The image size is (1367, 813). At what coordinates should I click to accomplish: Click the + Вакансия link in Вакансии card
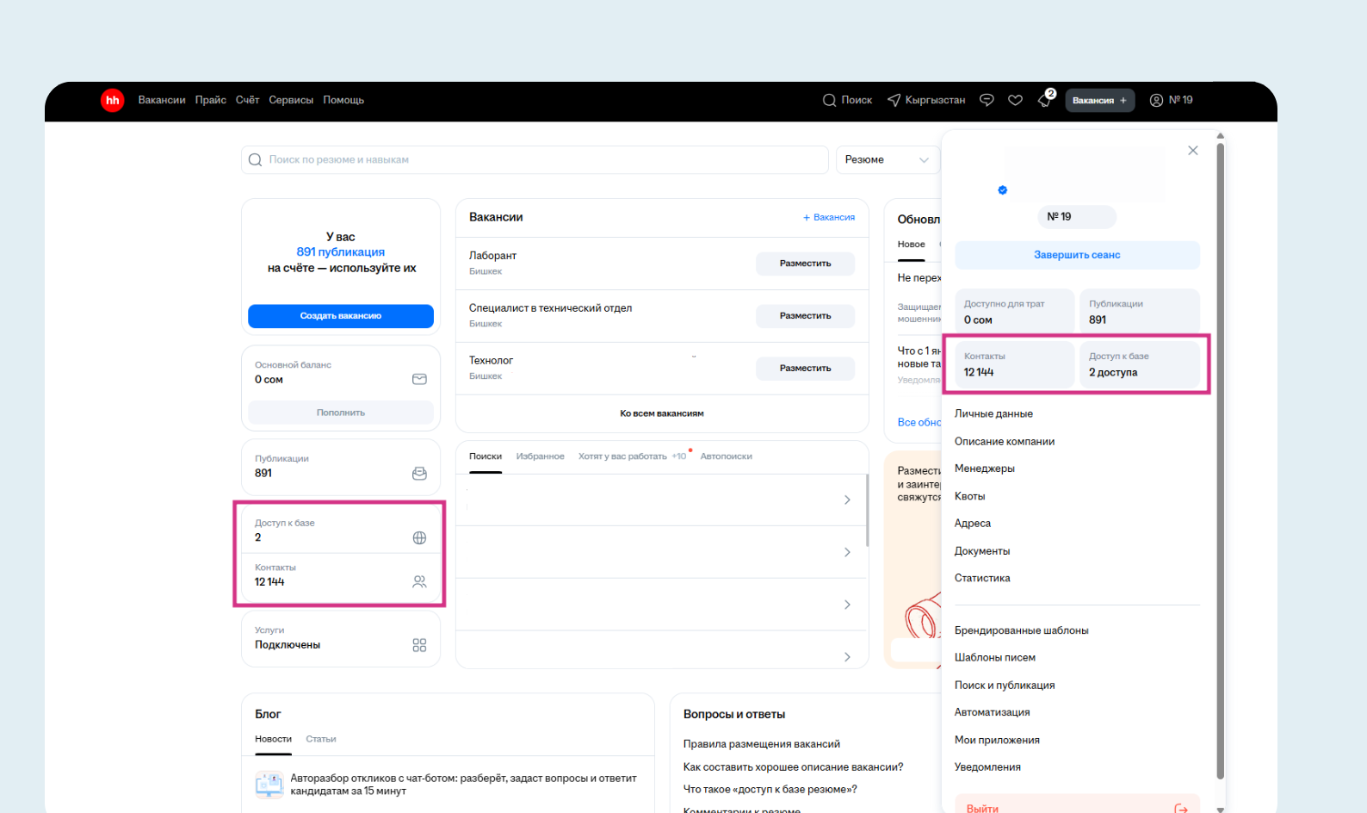tap(829, 217)
